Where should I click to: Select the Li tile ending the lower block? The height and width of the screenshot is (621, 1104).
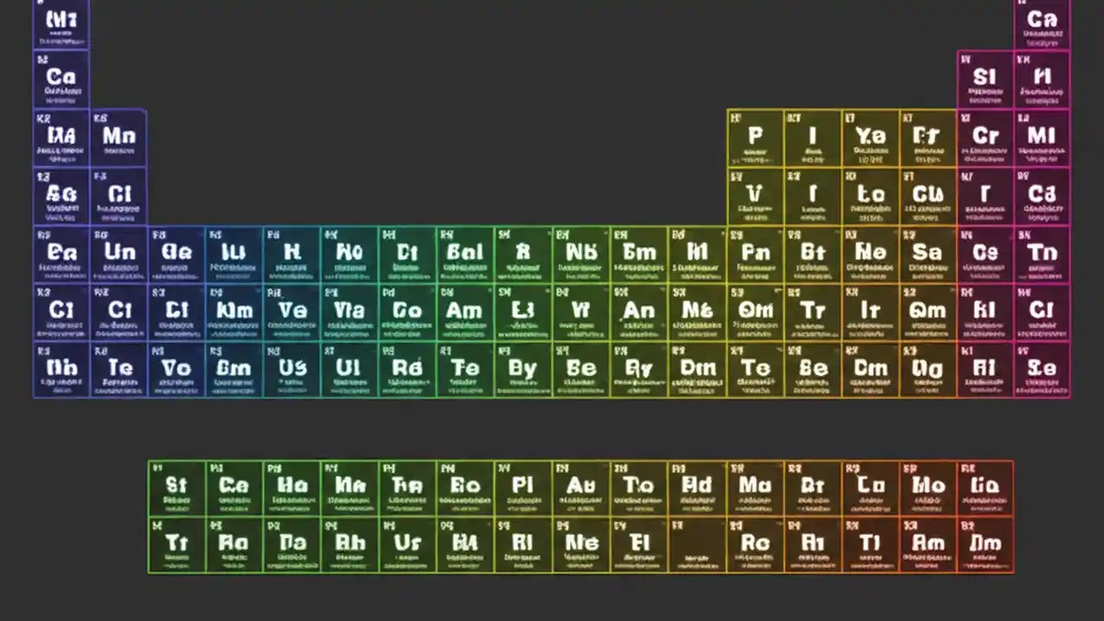tap(984, 485)
